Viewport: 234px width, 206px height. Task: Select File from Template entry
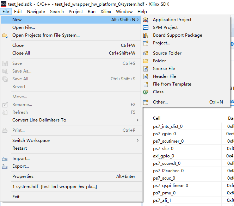tap(186, 84)
